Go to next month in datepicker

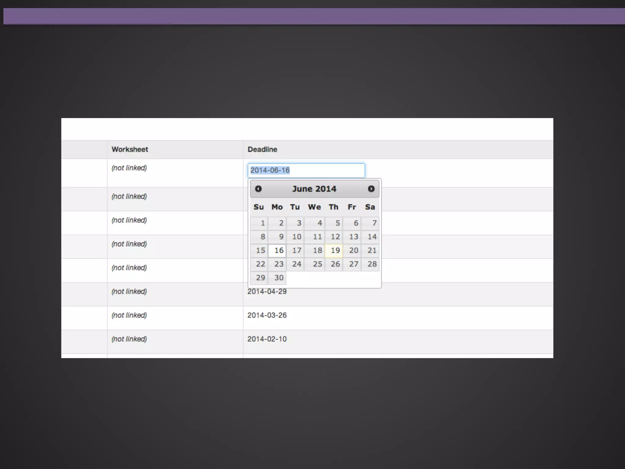pos(371,189)
